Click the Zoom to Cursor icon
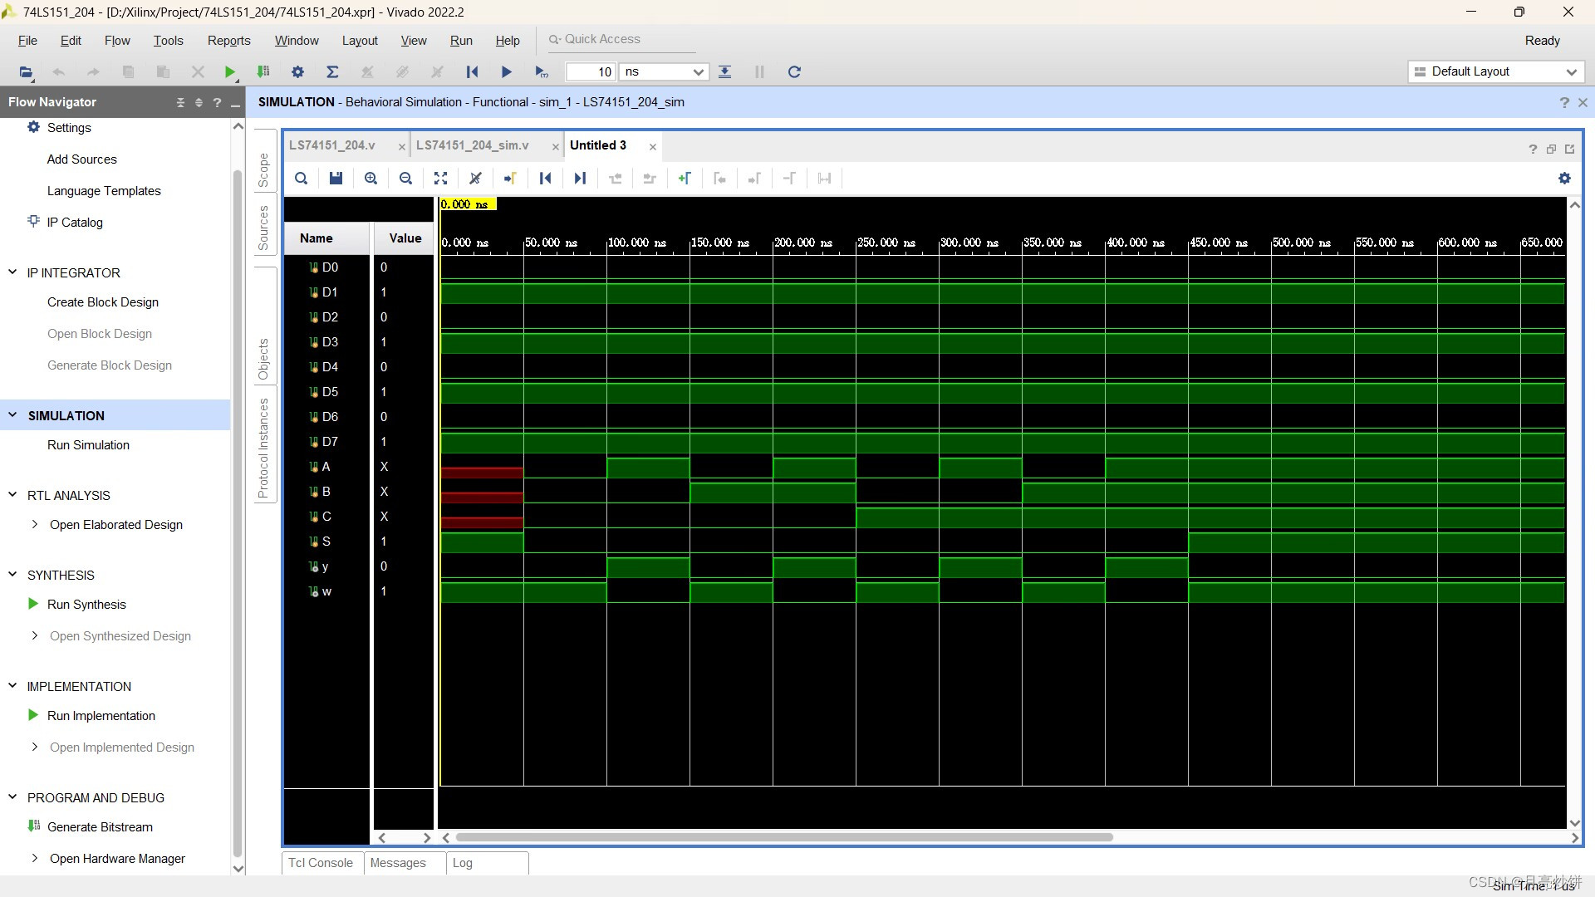Viewport: 1595px width, 897px height. click(x=475, y=179)
